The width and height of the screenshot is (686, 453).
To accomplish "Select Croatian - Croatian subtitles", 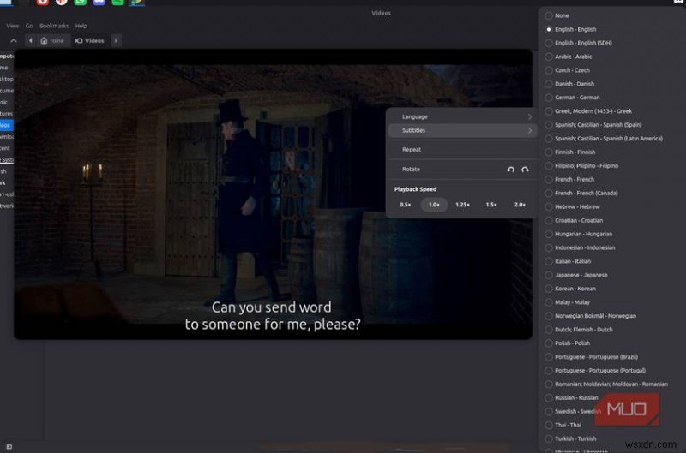I will (574, 220).
